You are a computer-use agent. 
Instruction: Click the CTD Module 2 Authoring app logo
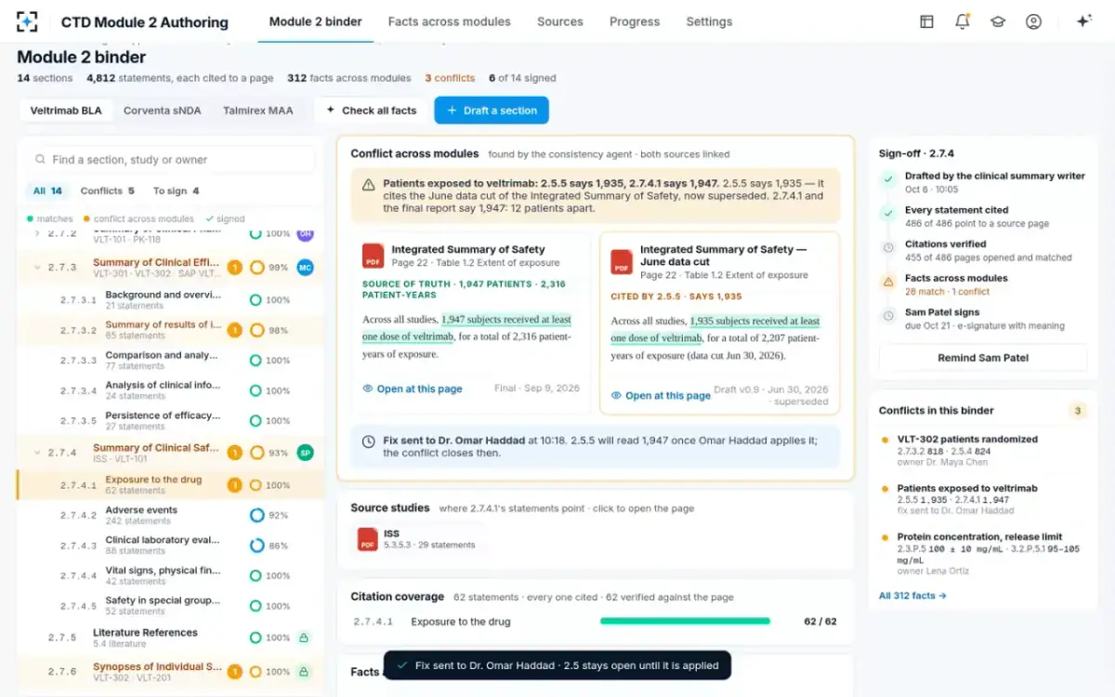[x=28, y=21]
